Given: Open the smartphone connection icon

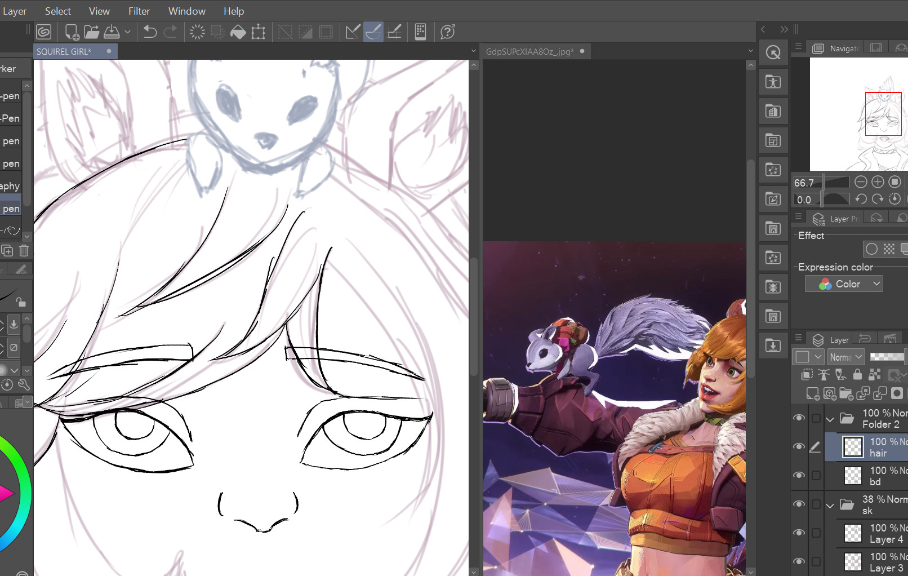Looking at the screenshot, I should click(420, 32).
